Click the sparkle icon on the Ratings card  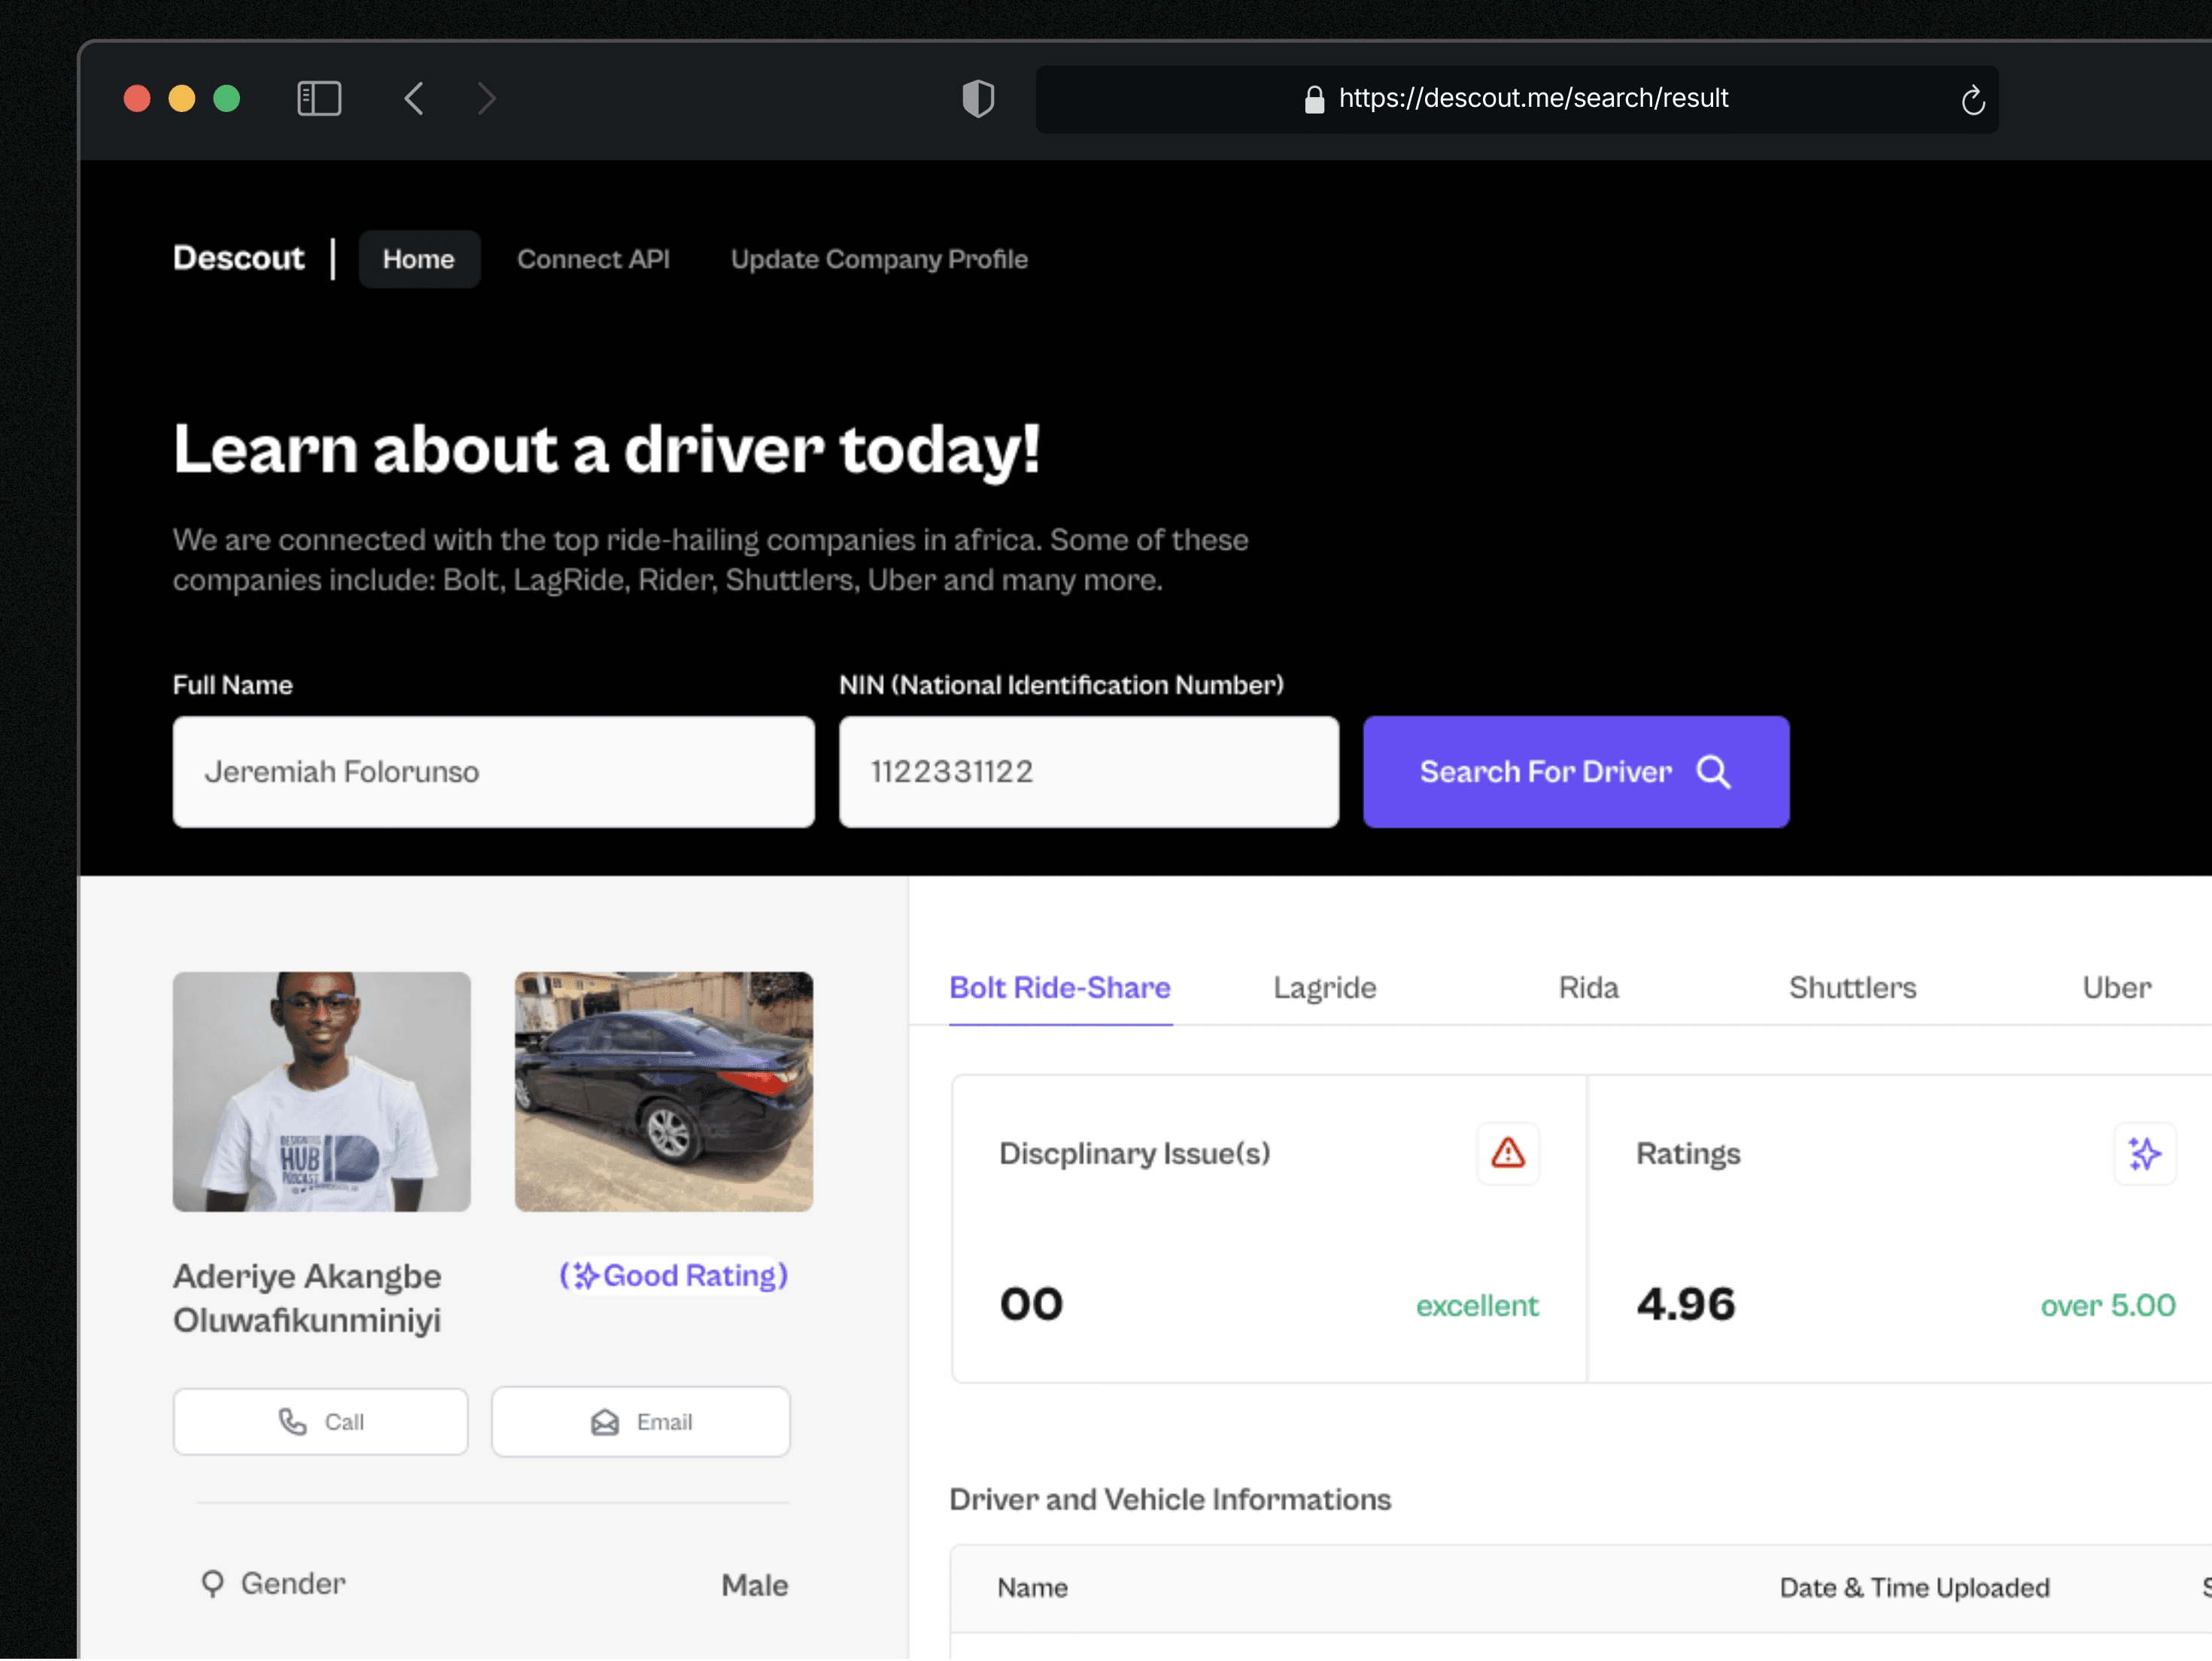(2143, 1153)
